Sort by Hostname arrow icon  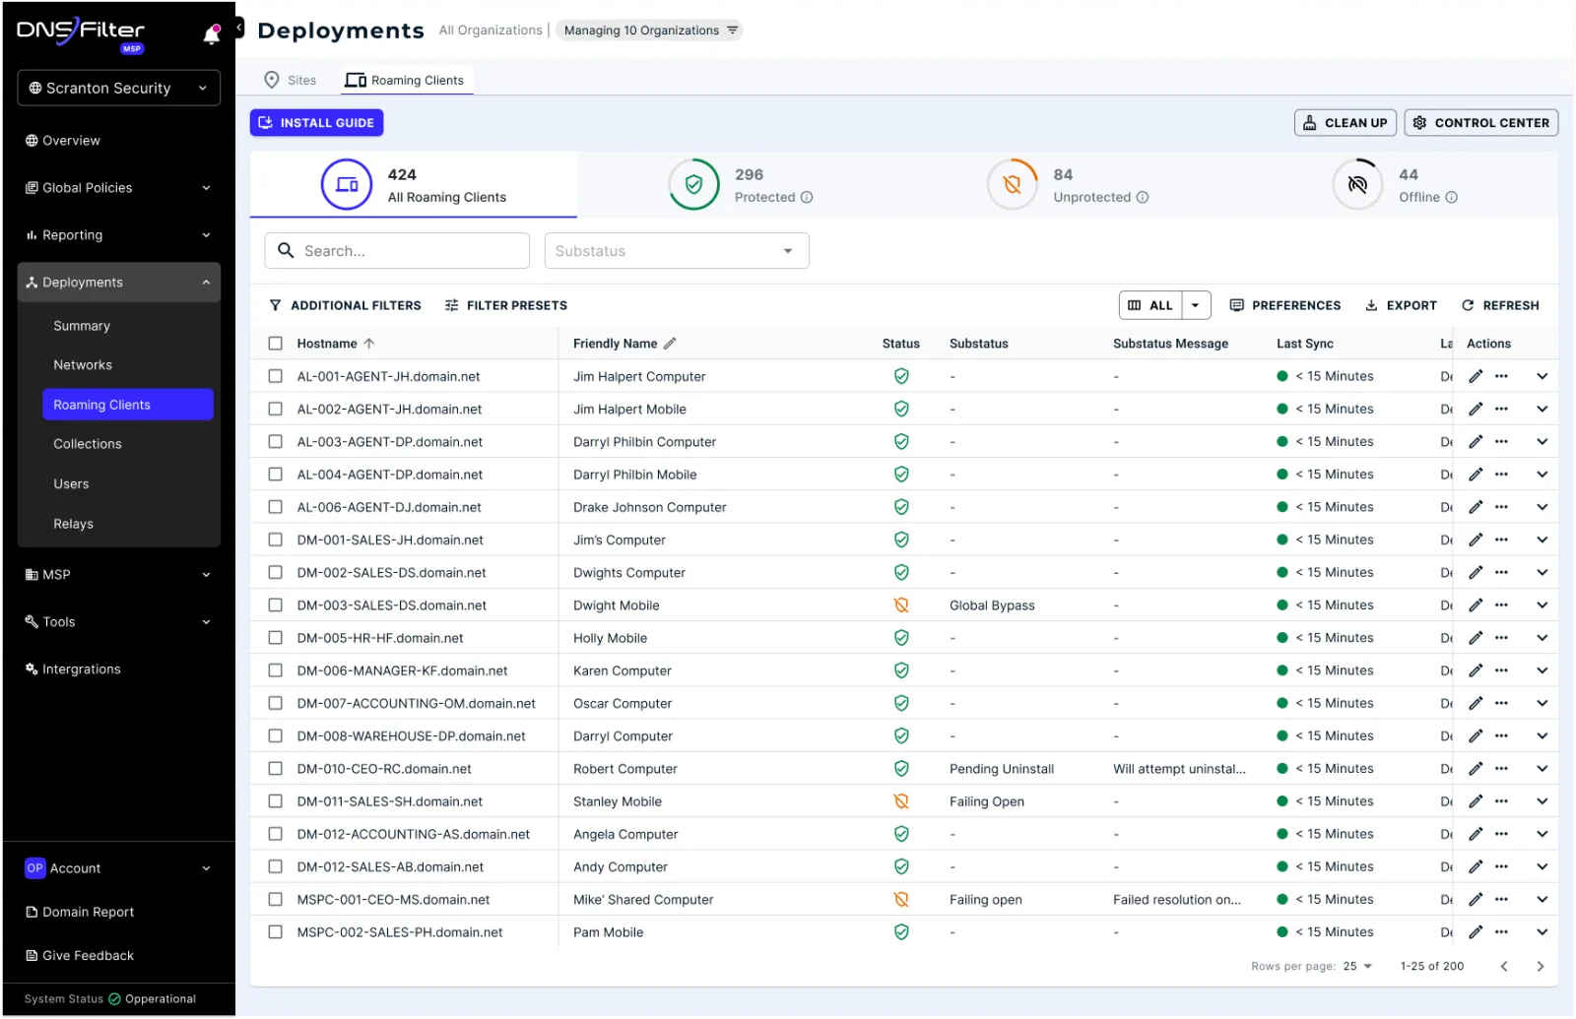tap(369, 344)
